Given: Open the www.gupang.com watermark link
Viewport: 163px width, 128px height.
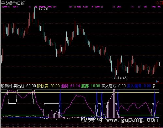Looking at the screenshot, I should pyautogui.click(x=132, y=120).
